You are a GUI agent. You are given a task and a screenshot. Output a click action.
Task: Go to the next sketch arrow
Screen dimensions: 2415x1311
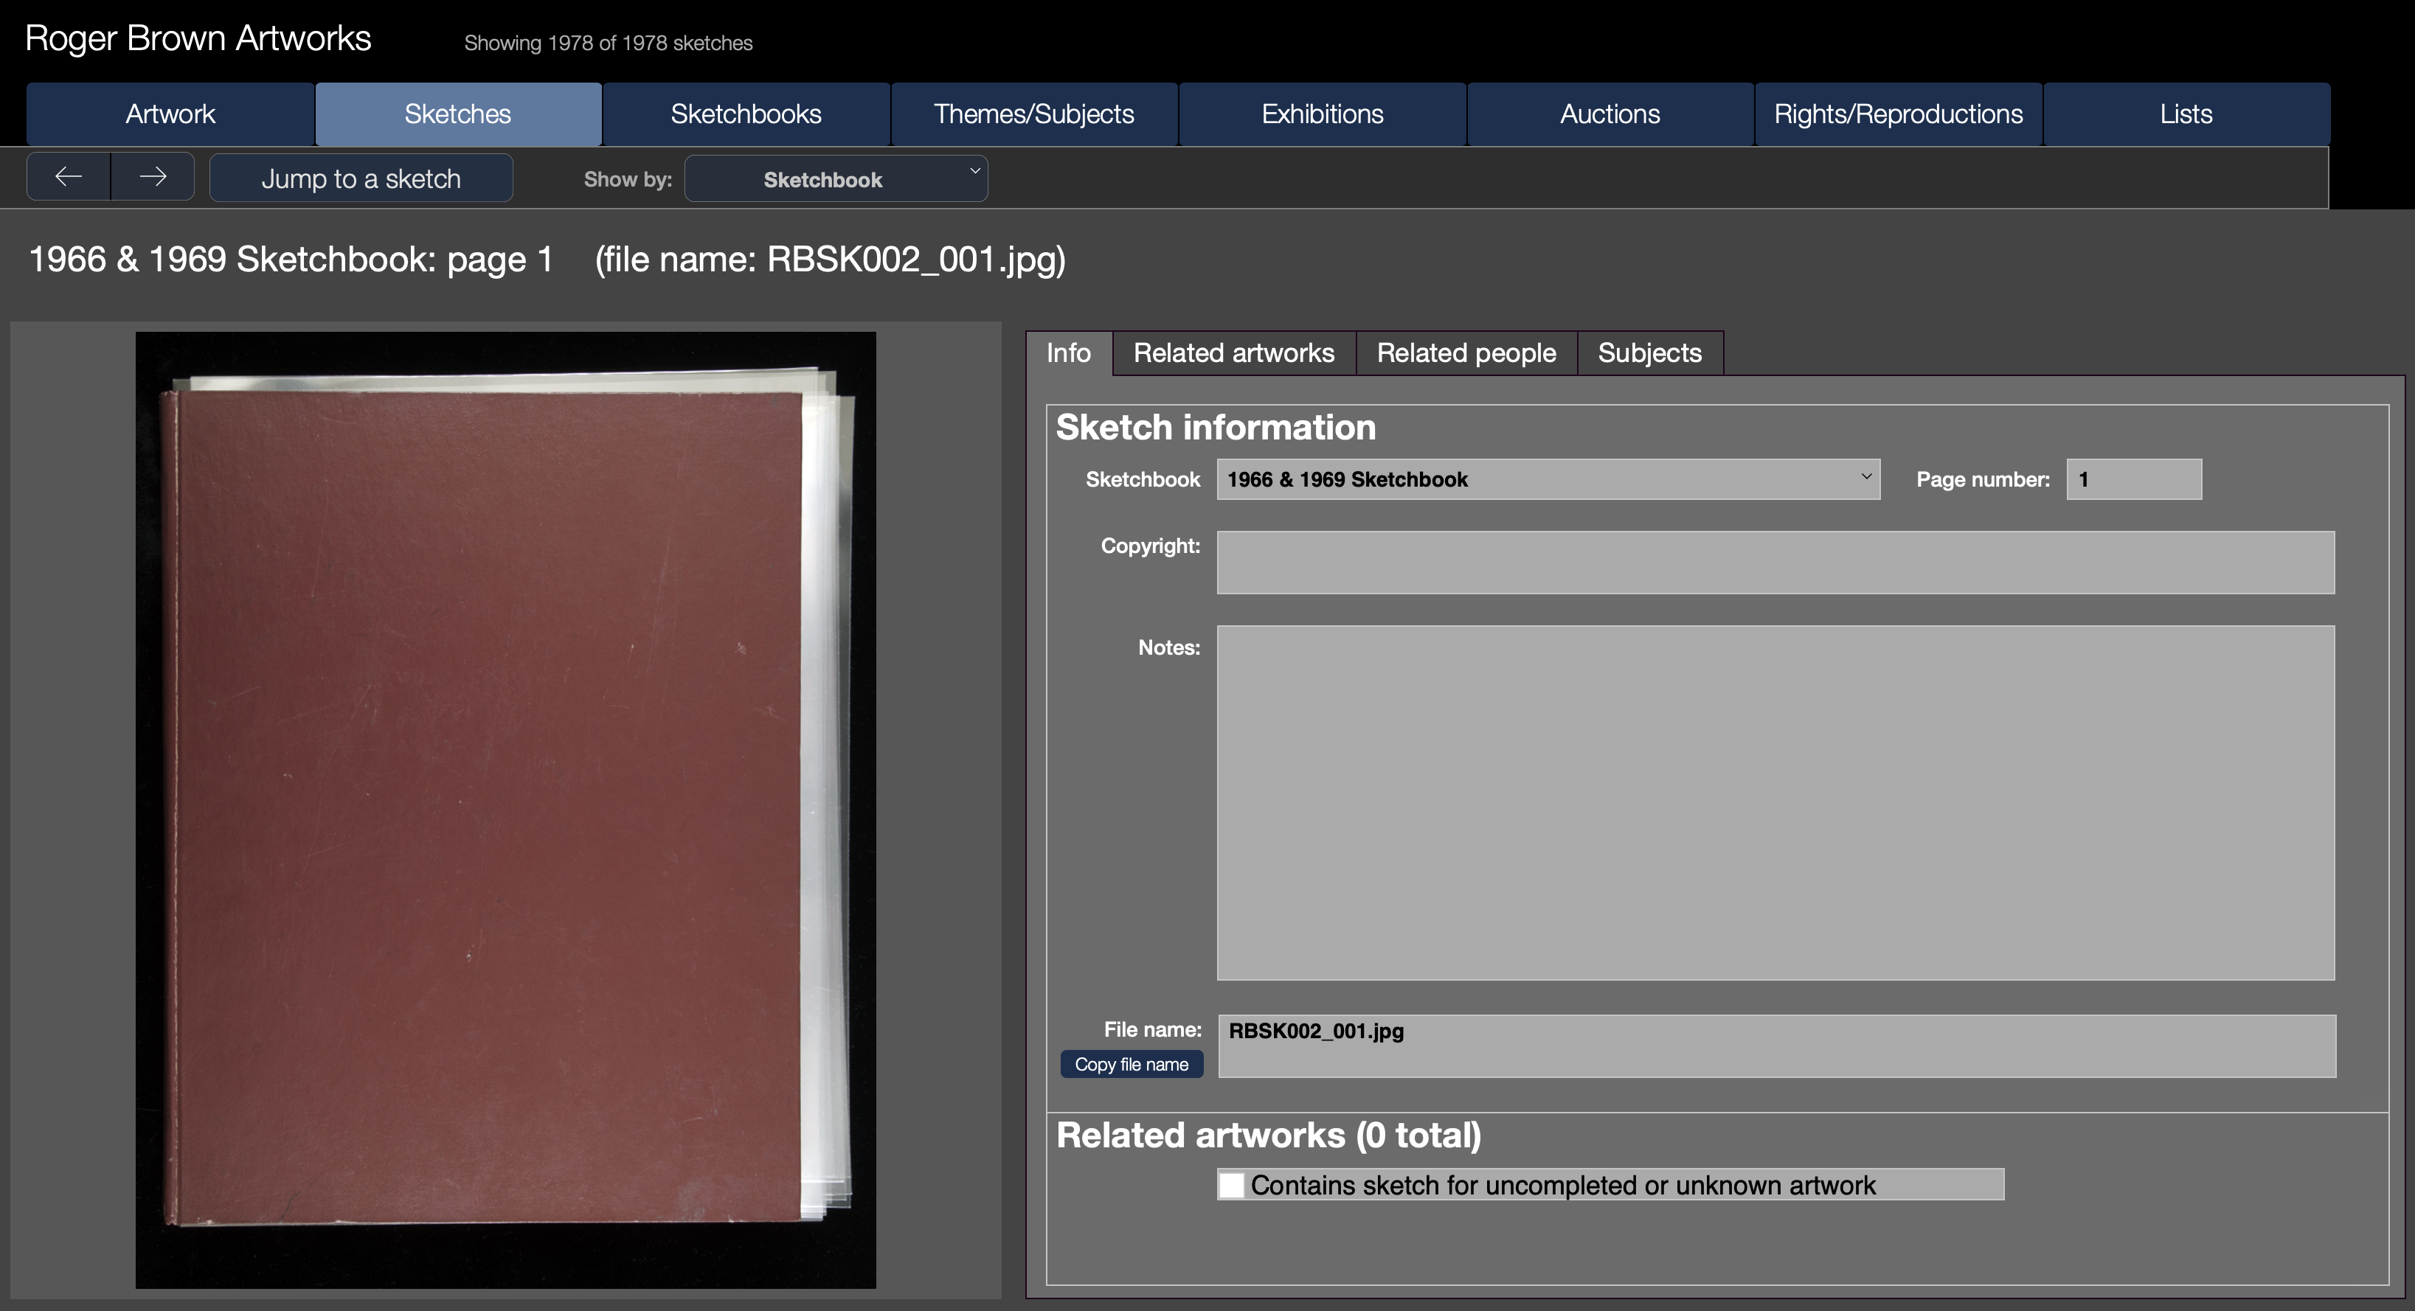153,176
